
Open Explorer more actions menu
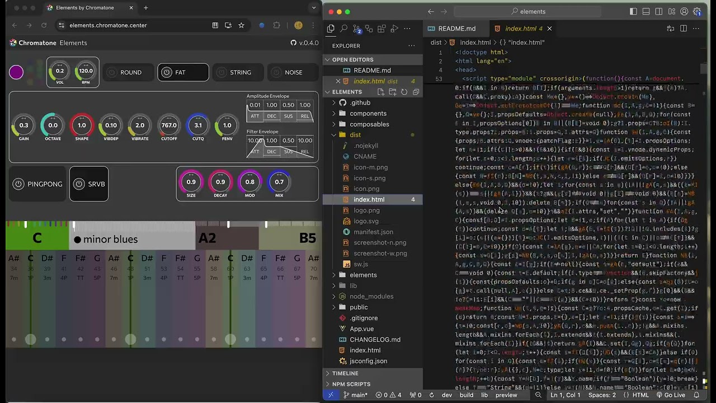[412, 46]
